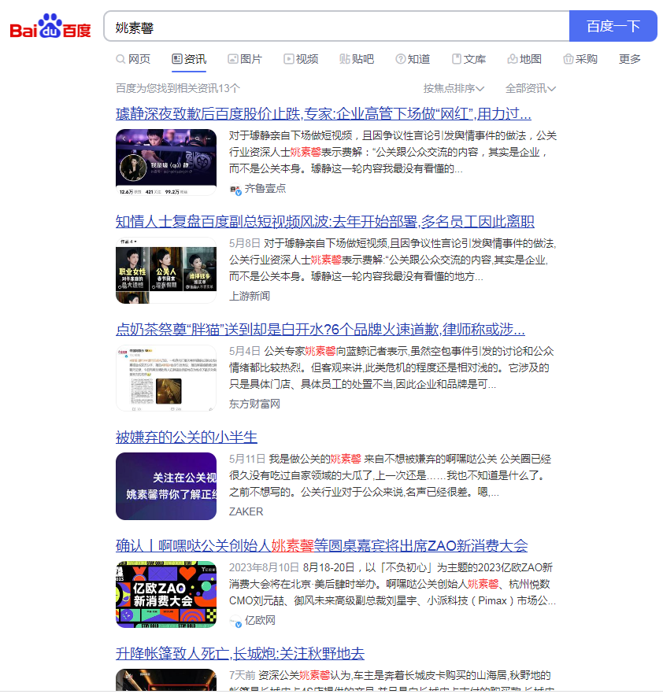
Task: Click the thumbnail of the 点奶茶祭奠 article
Action: point(166,378)
